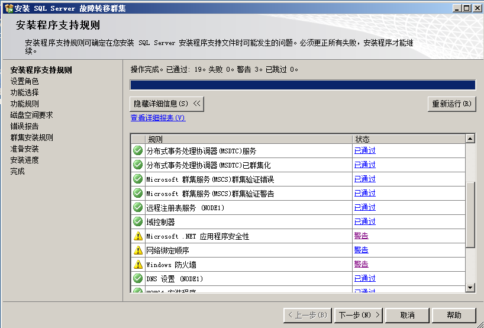The width and height of the screenshot is (484, 328).
Task: Select 安装进度 step in sidebar
Action: [24, 160]
